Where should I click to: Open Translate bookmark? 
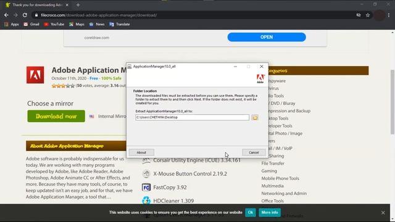[x=120, y=24]
